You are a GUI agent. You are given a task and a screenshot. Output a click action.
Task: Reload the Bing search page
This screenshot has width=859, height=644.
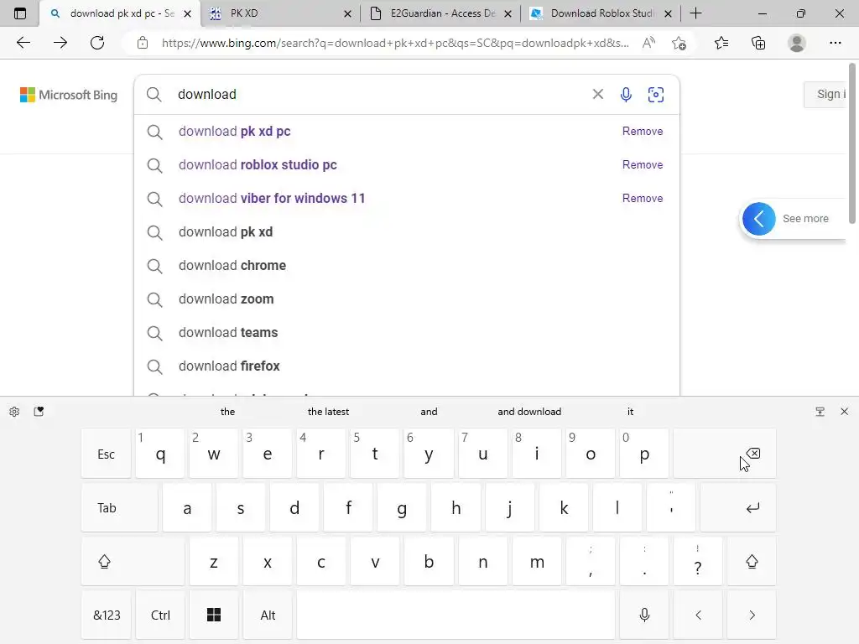click(x=97, y=43)
